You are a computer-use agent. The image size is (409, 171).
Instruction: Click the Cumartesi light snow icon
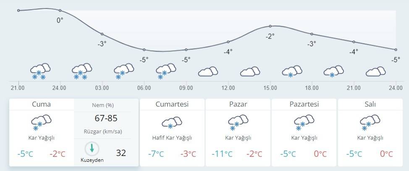pos(172,123)
